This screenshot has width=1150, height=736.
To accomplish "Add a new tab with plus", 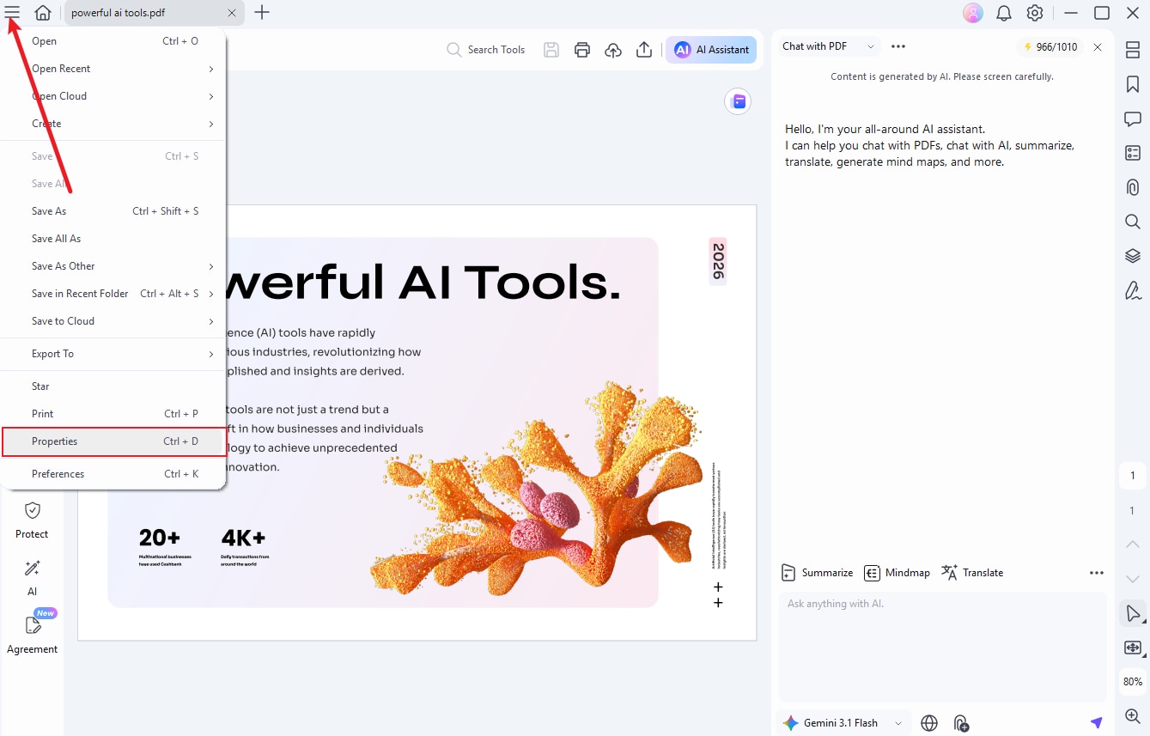I will pyautogui.click(x=262, y=13).
